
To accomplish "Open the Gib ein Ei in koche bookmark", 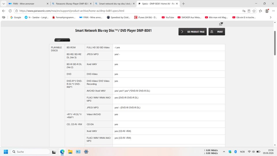I will click(x=244, y=17).
